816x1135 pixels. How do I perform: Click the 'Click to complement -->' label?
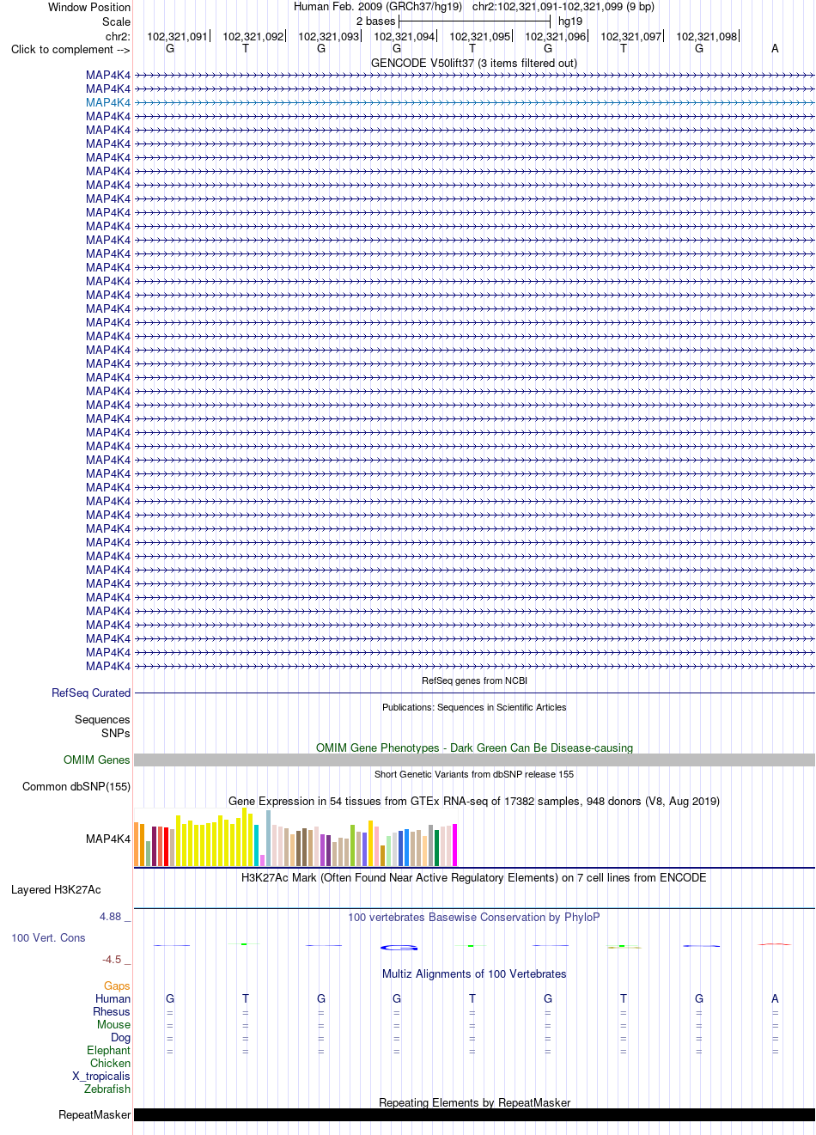(70, 49)
